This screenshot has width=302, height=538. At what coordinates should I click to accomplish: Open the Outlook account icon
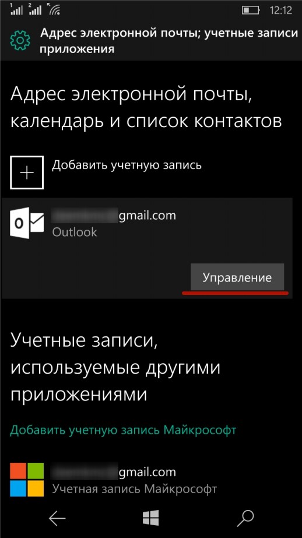[27, 222]
